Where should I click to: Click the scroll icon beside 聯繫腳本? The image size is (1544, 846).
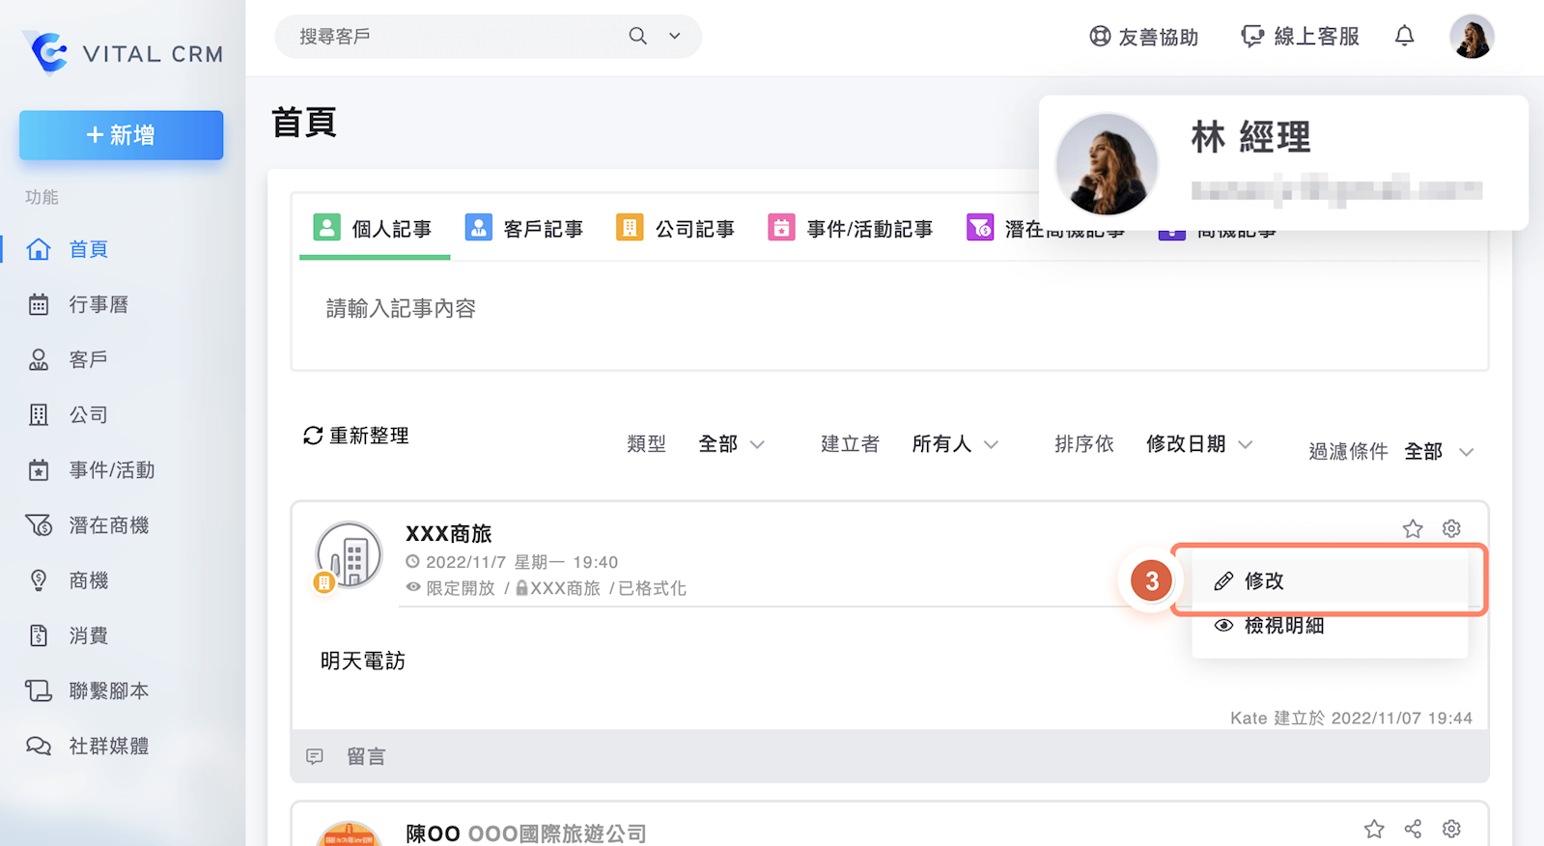[x=39, y=691]
